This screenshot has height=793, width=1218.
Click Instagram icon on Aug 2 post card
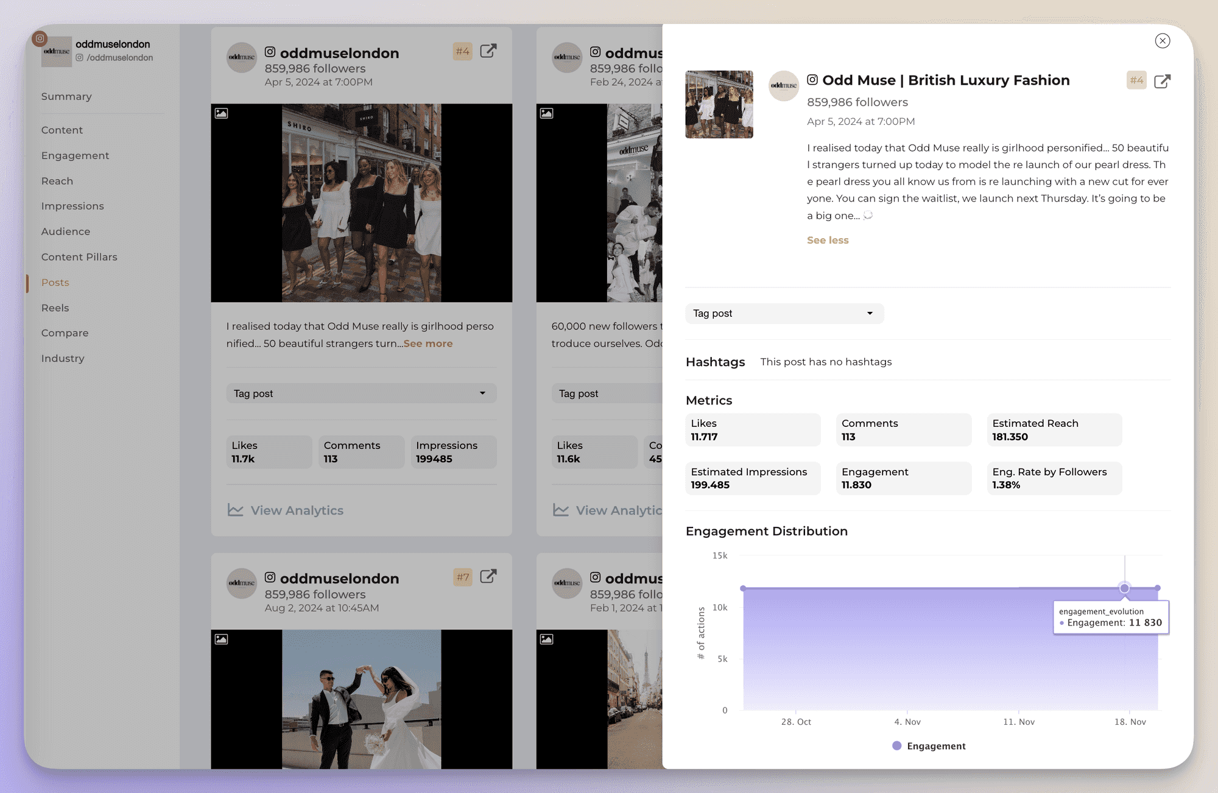pos(270,577)
